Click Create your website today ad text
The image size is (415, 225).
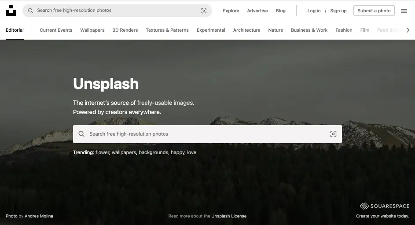click(x=383, y=216)
